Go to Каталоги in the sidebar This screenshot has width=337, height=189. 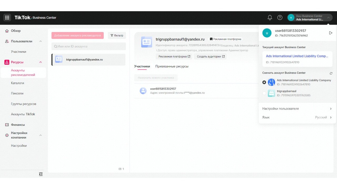click(x=18, y=83)
